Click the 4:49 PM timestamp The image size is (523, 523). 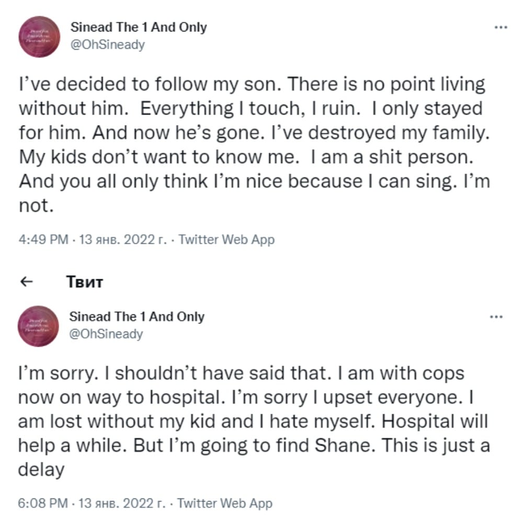(43, 240)
